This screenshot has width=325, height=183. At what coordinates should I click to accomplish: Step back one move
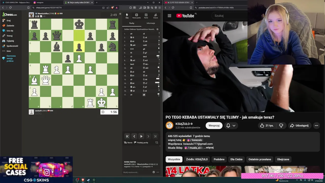(134, 136)
